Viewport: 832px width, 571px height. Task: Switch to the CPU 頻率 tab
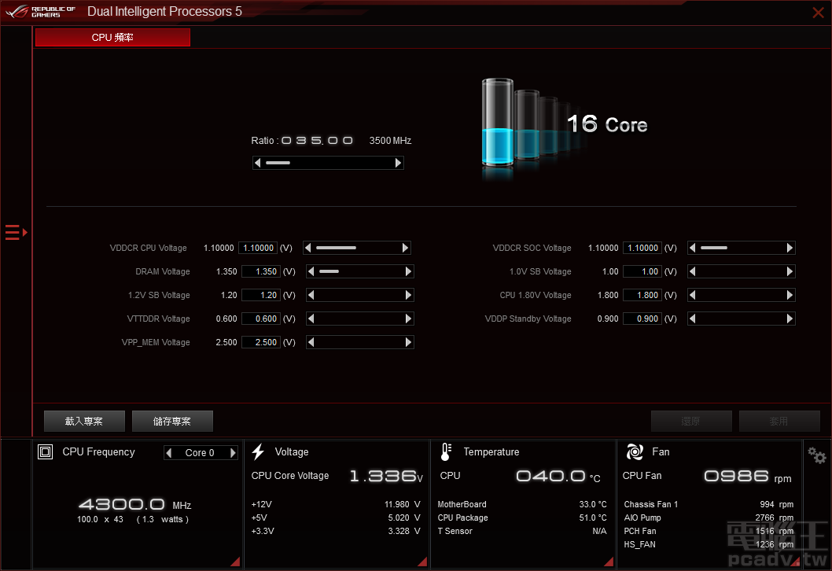click(x=112, y=37)
